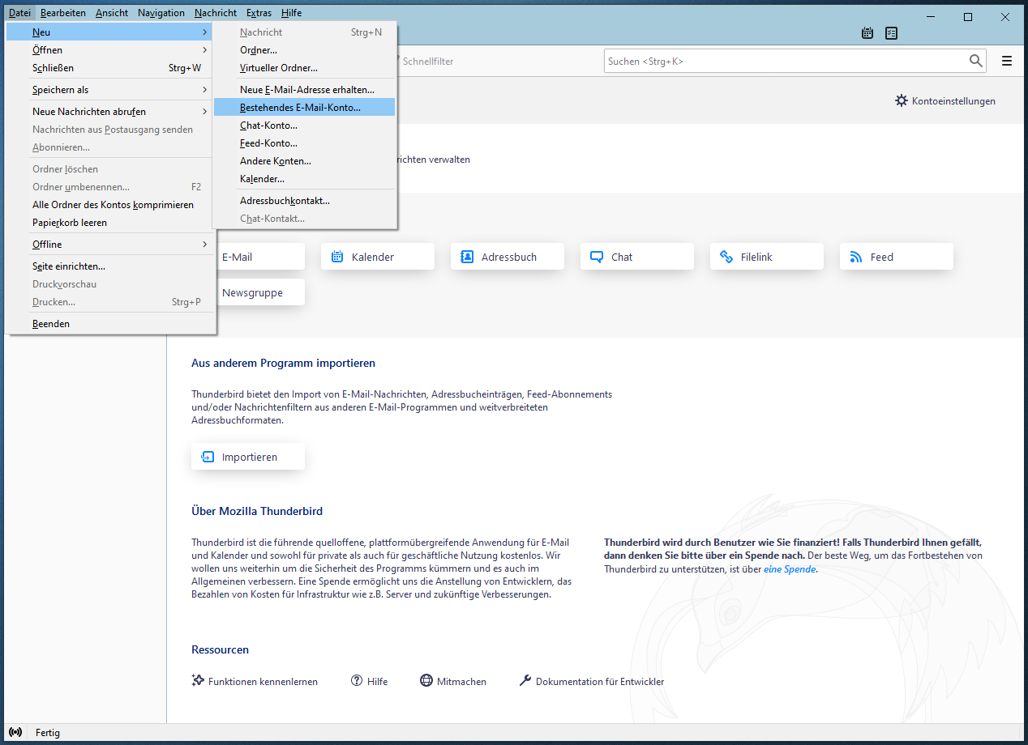Select Bestehendes E-Mail-Konto menu entry
1028x745 pixels.
click(x=301, y=107)
